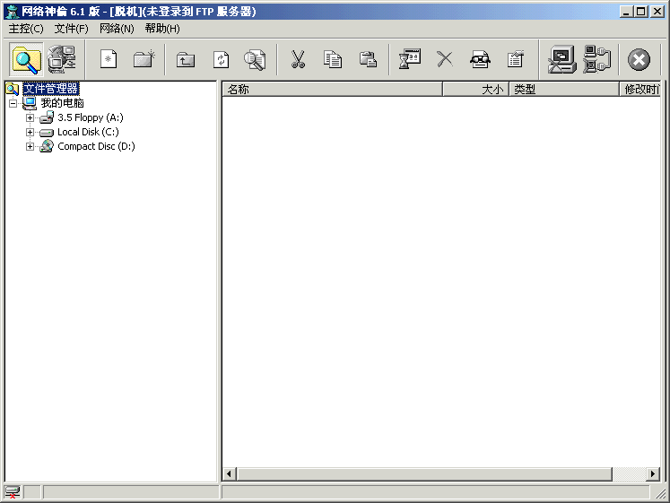
Task: Click the scissors cut icon
Action: (298, 60)
